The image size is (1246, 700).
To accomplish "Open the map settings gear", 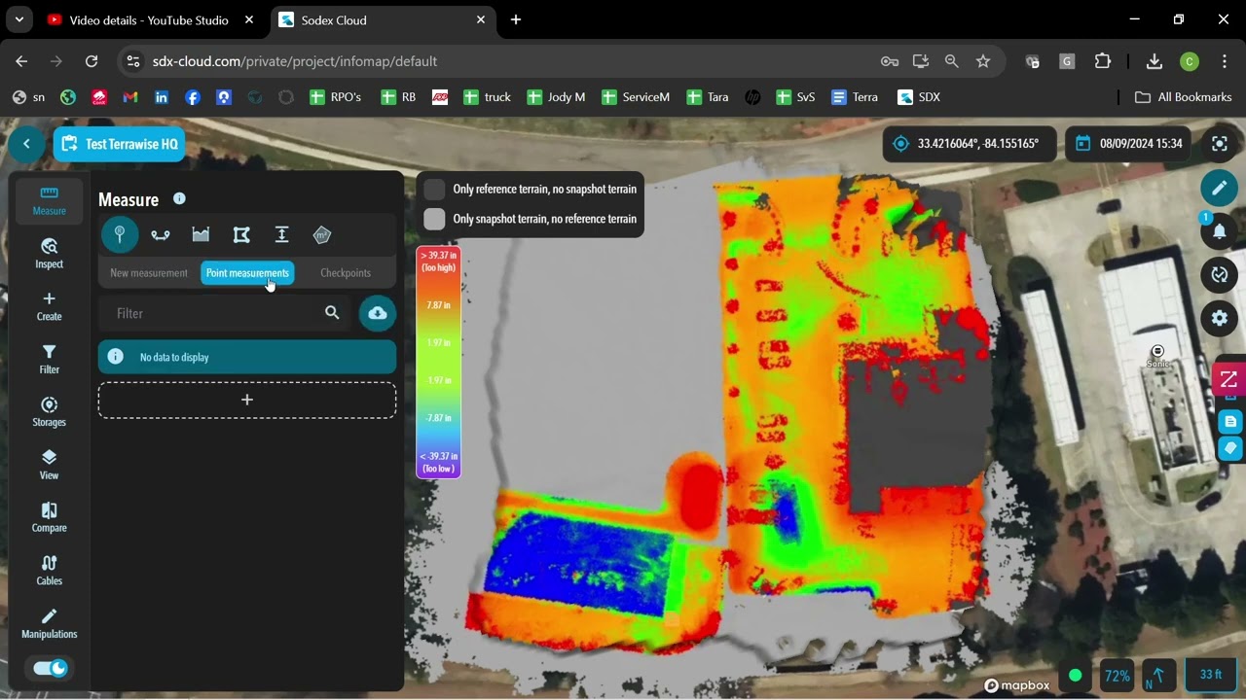I will coord(1220,318).
